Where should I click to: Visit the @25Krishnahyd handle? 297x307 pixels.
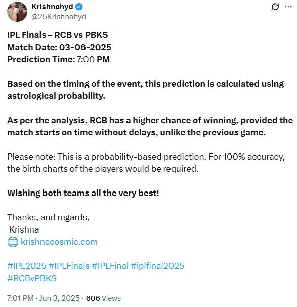59,17
